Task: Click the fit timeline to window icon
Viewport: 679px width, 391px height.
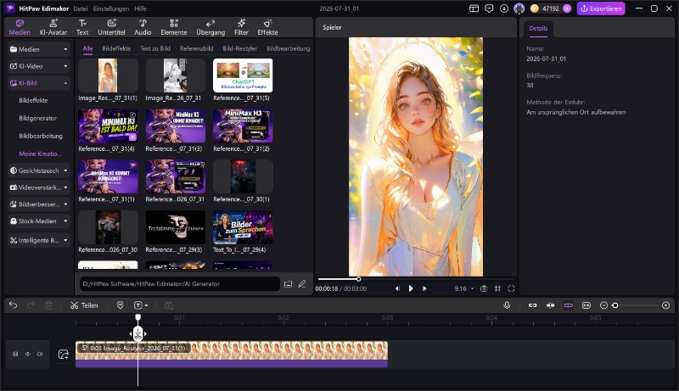Action: [x=586, y=305]
